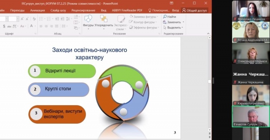Open the font size dropdown
This screenshot has height=140, width=270.
click(x=18, y=19)
